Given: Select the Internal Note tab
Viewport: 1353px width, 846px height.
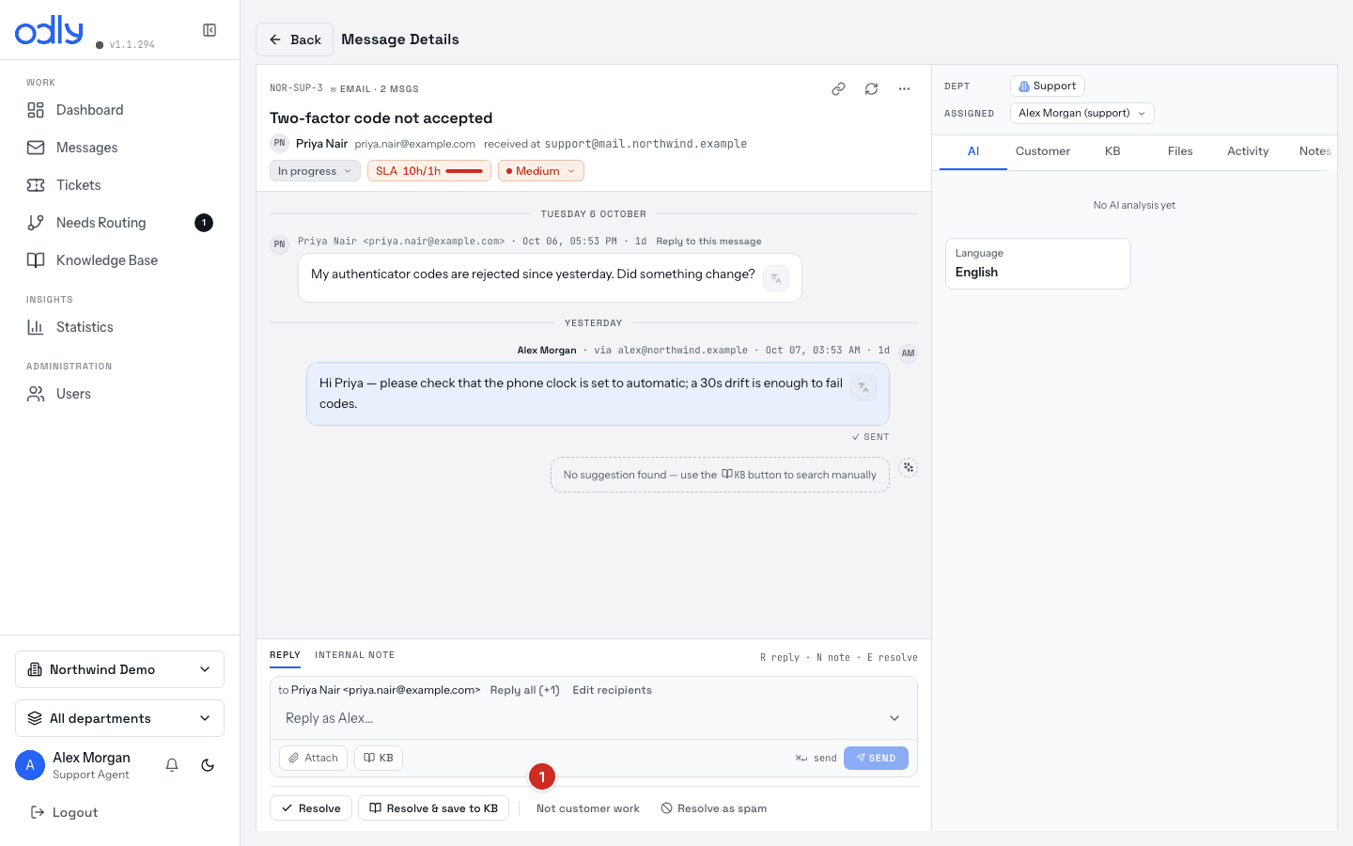Looking at the screenshot, I should pos(354,655).
